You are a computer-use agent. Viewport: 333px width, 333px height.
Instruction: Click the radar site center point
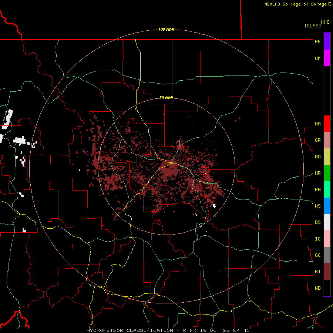(x=166, y=166)
